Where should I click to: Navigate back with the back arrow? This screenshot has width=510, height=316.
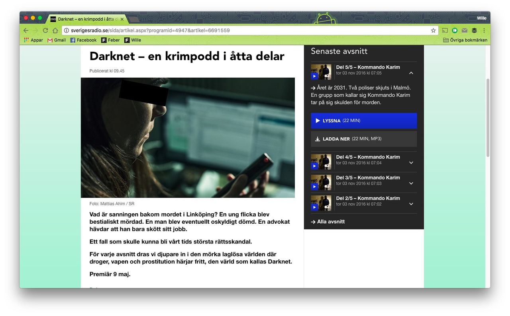[25, 30]
